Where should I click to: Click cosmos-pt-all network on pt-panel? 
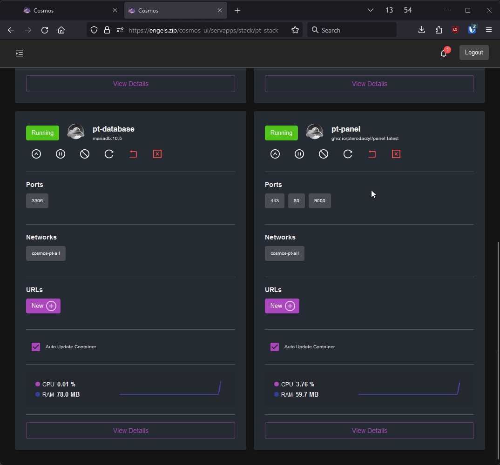[285, 253]
